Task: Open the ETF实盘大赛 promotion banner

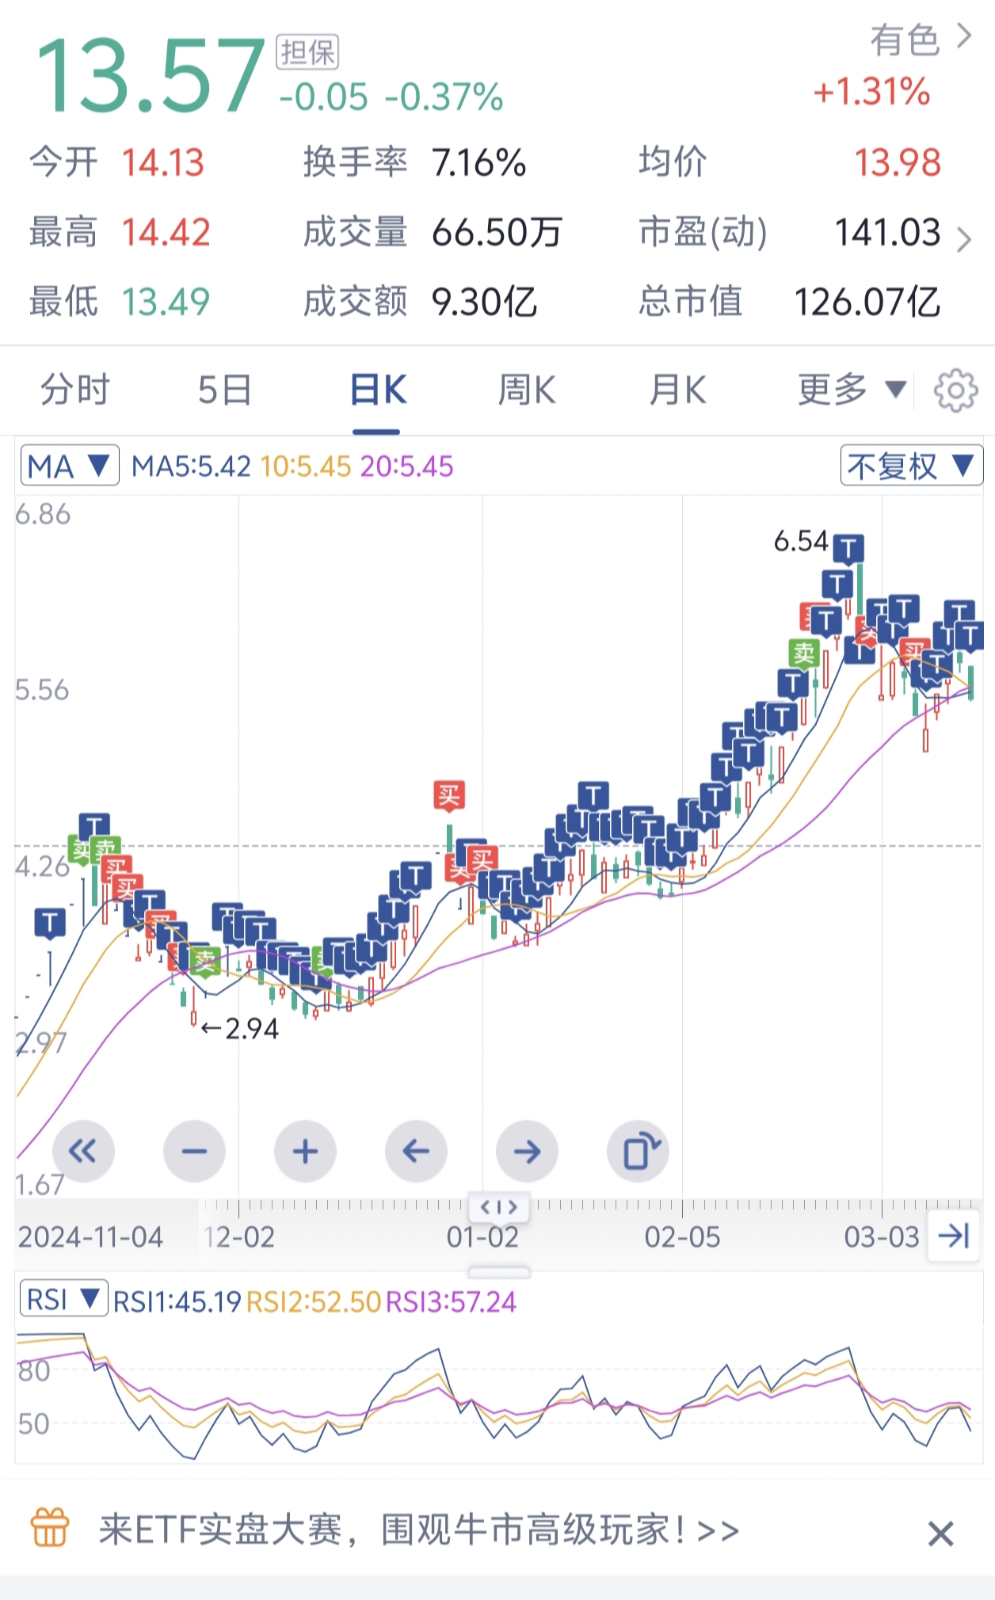Action: click(x=420, y=1530)
